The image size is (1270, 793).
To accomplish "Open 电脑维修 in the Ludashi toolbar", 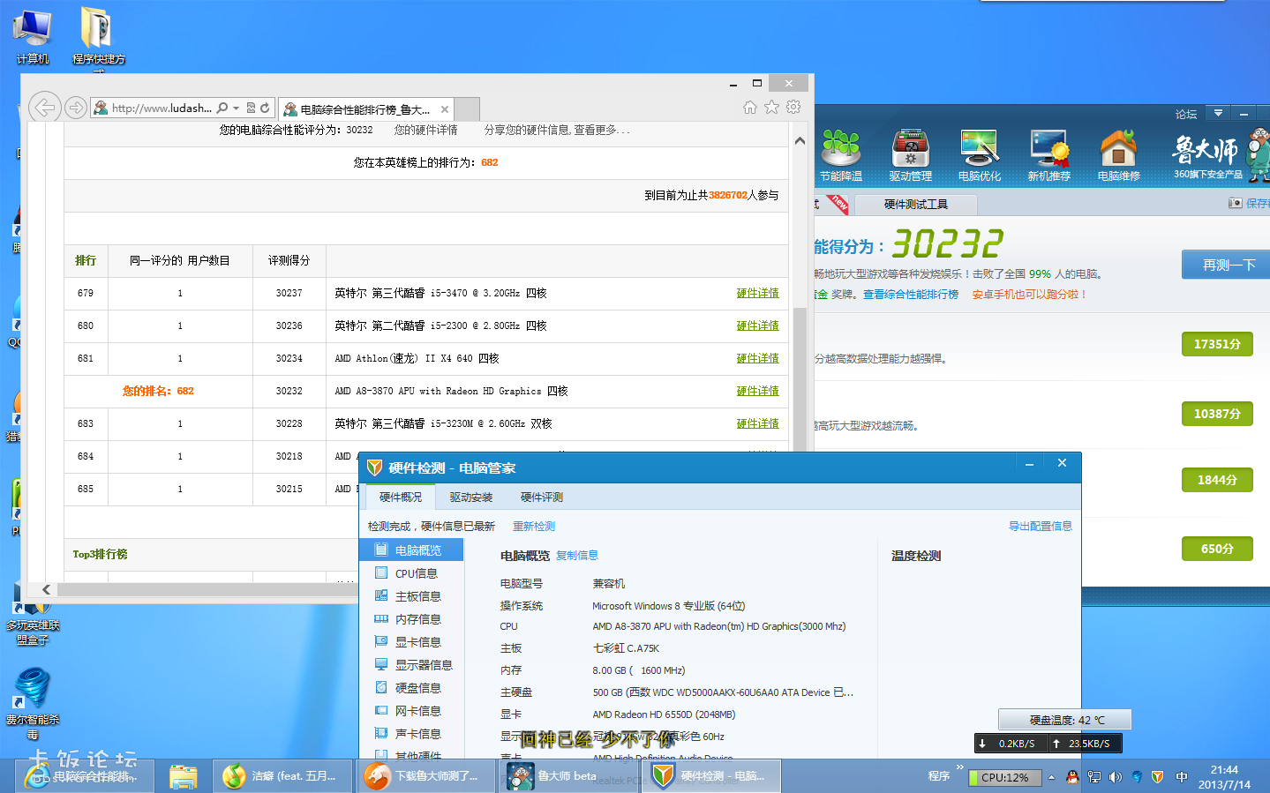I will [1118, 155].
